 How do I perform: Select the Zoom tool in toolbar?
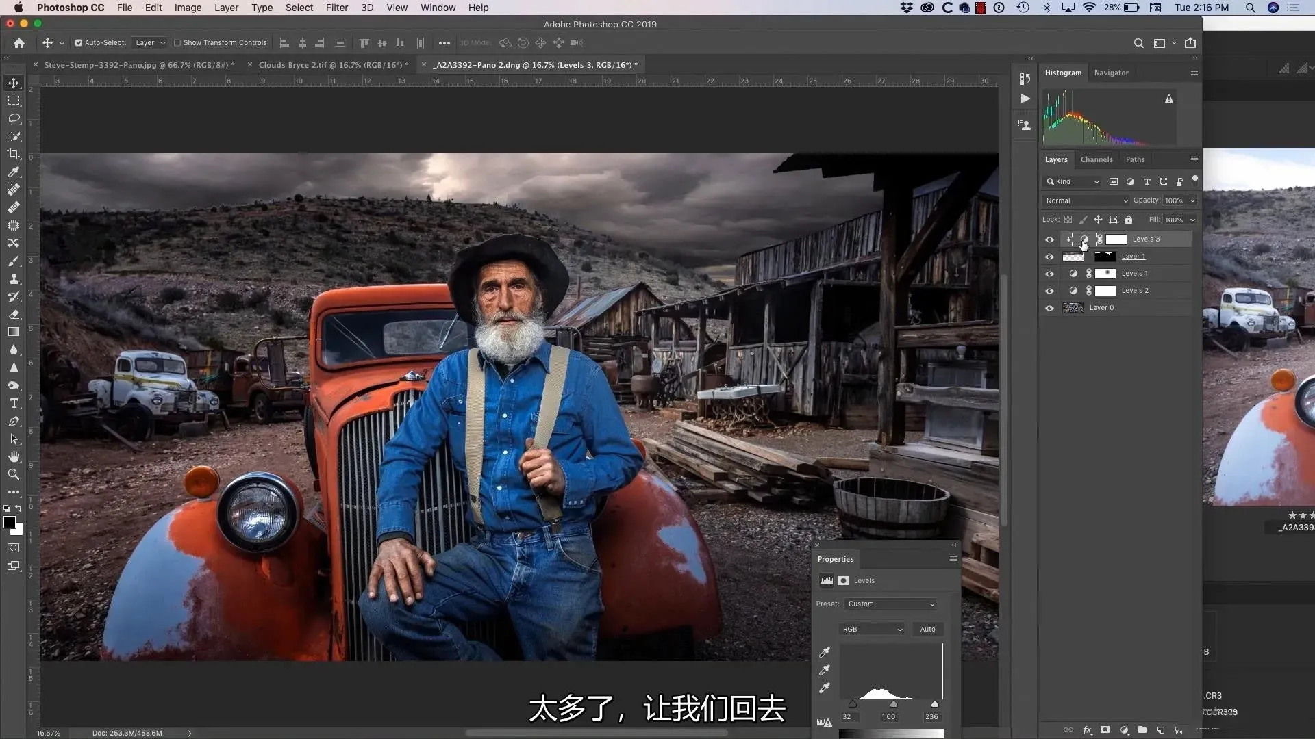coord(14,474)
